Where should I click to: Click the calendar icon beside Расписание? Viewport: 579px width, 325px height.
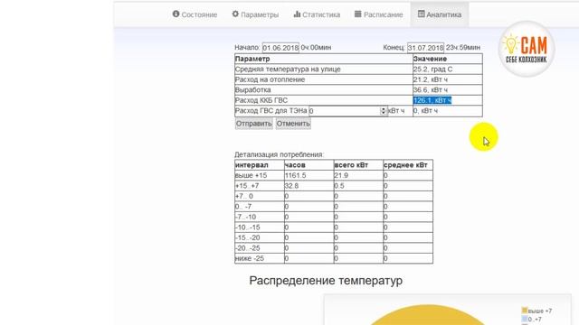click(x=358, y=14)
